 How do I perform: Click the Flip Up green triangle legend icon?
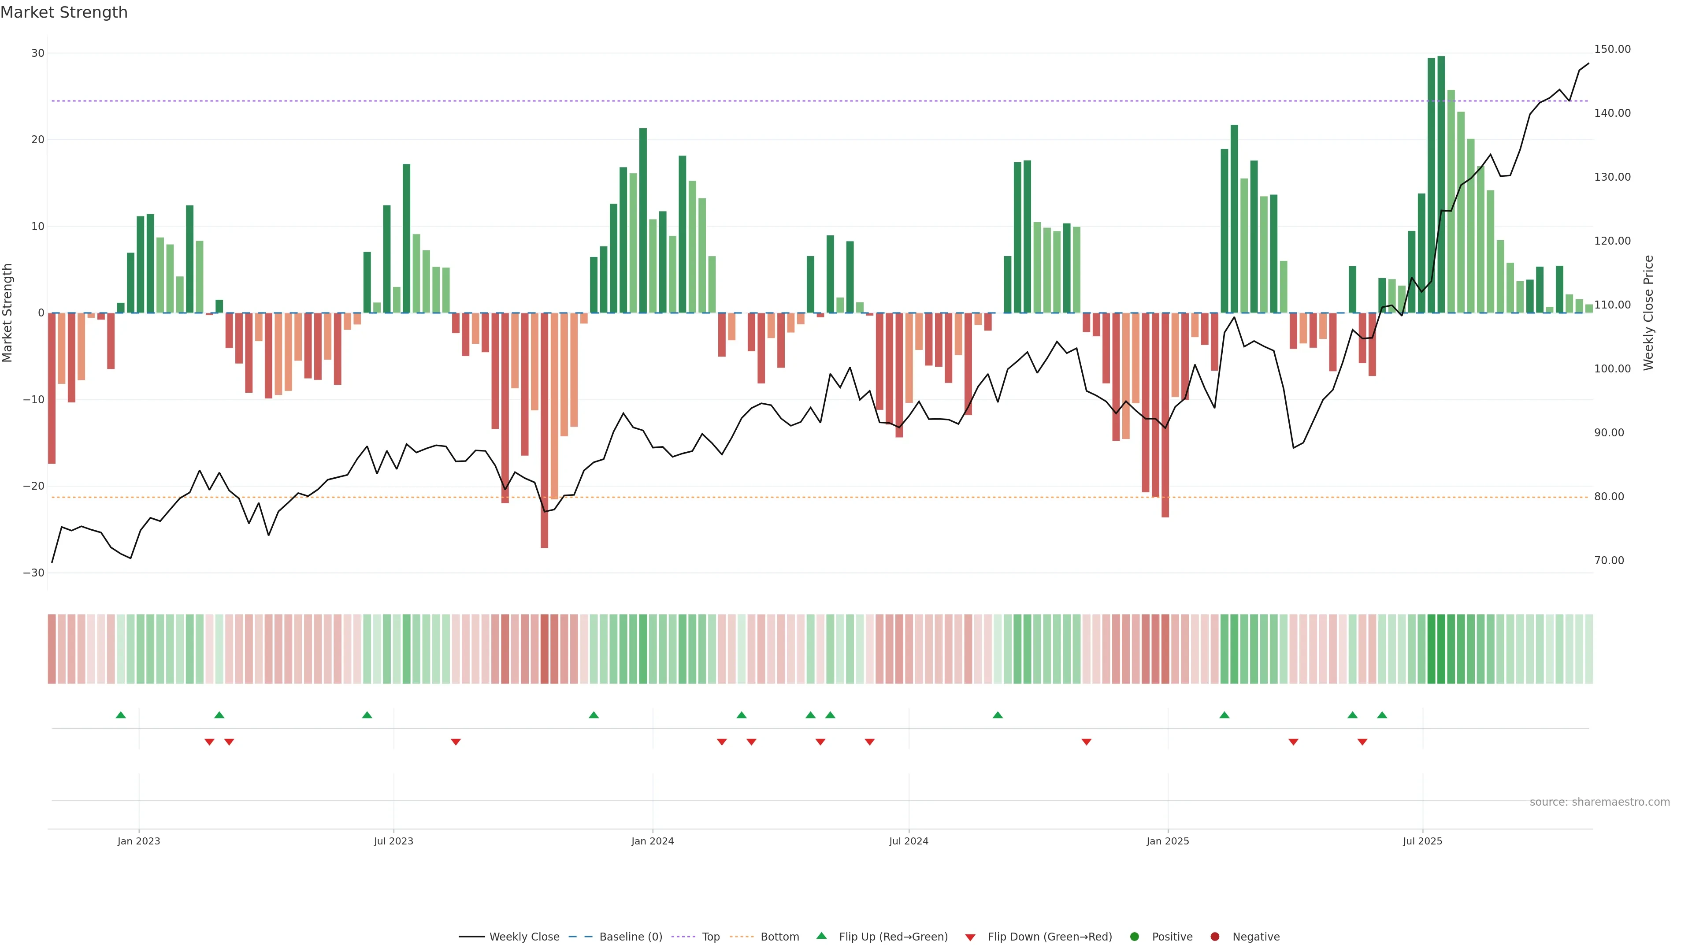click(x=821, y=936)
